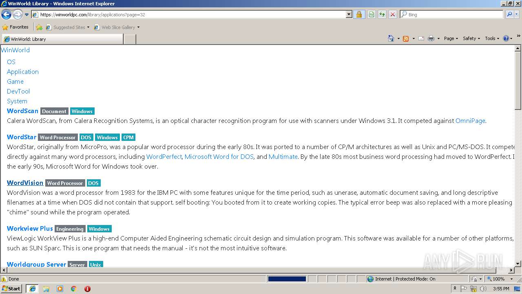Toggle the Compatibility View icon
This screenshot has width=522, height=294.
[372, 15]
